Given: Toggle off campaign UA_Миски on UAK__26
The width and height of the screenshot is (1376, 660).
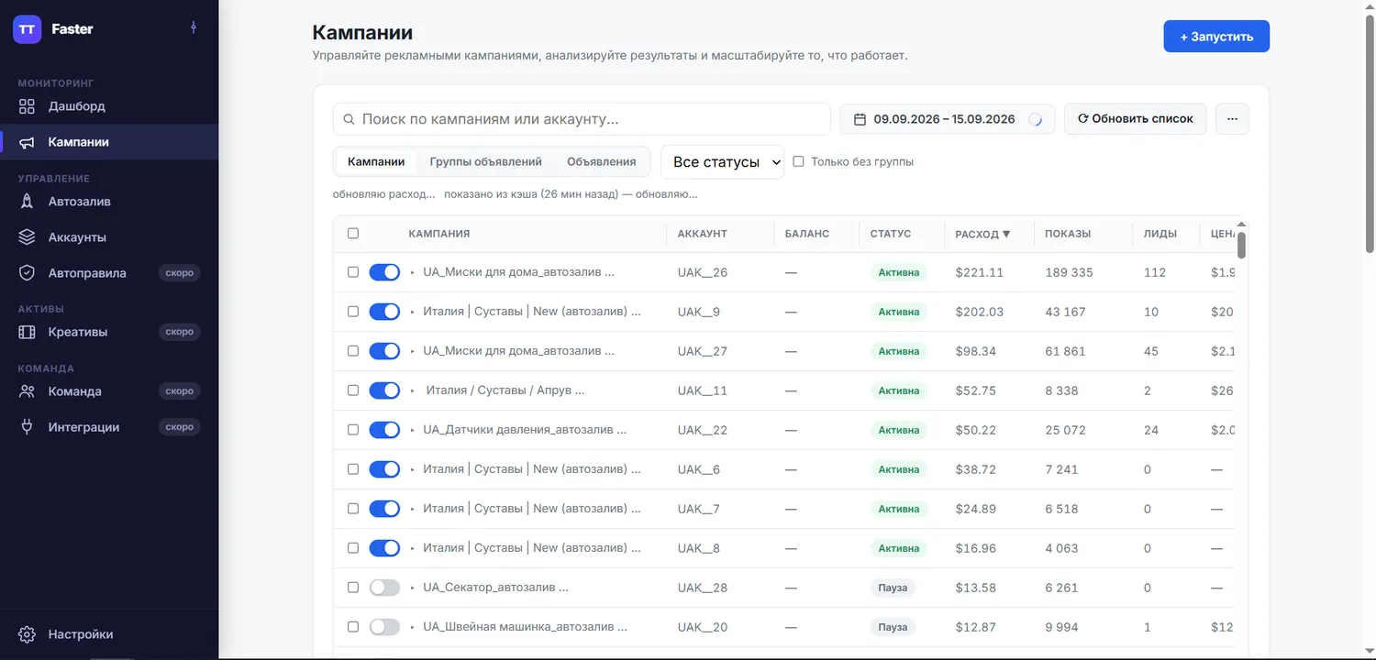Looking at the screenshot, I should [384, 272].
